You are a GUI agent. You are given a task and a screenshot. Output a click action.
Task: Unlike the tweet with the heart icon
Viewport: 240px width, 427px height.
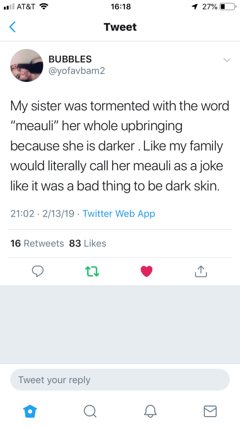coord(146,271)
